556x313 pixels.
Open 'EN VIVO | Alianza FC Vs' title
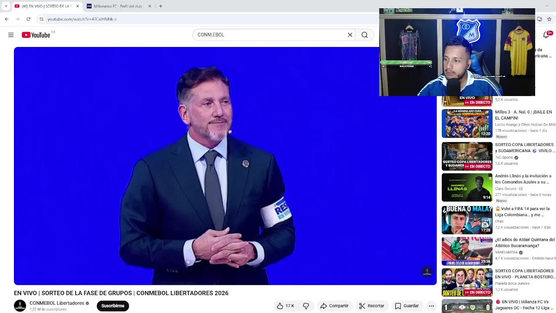[525, 305]
